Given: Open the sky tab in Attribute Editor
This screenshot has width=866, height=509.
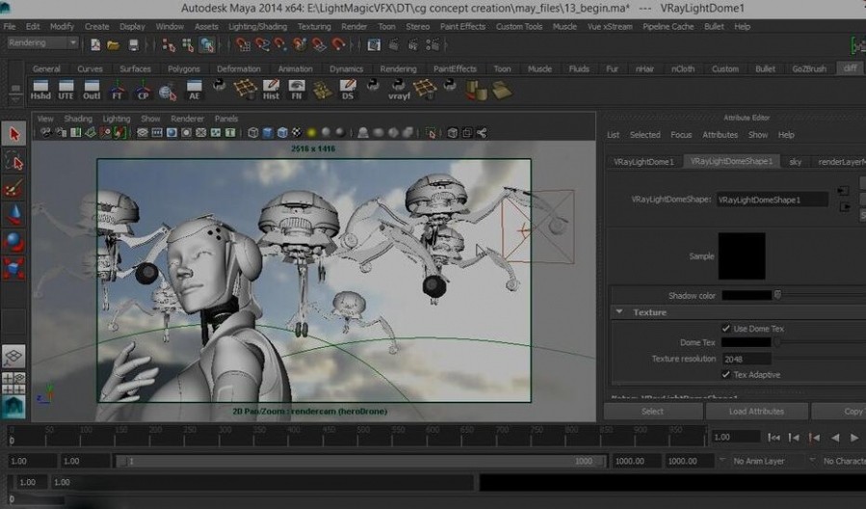Looking at the screenshot, I should pos(796,162).
